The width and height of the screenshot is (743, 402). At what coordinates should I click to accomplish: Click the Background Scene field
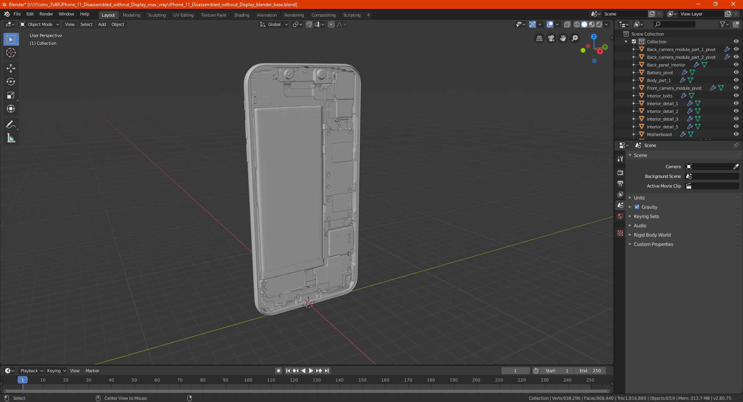click(x=712, y=176)
